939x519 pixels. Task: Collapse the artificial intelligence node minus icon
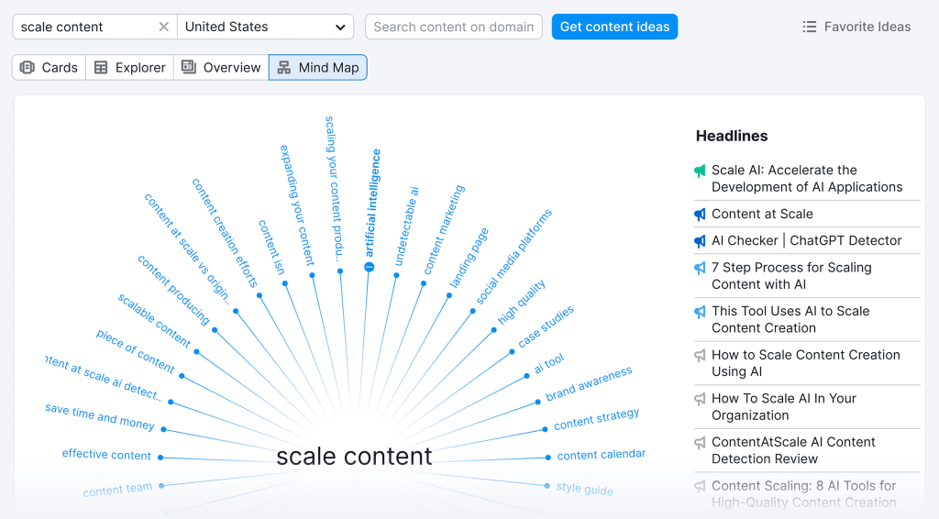(x=369, y=267)
